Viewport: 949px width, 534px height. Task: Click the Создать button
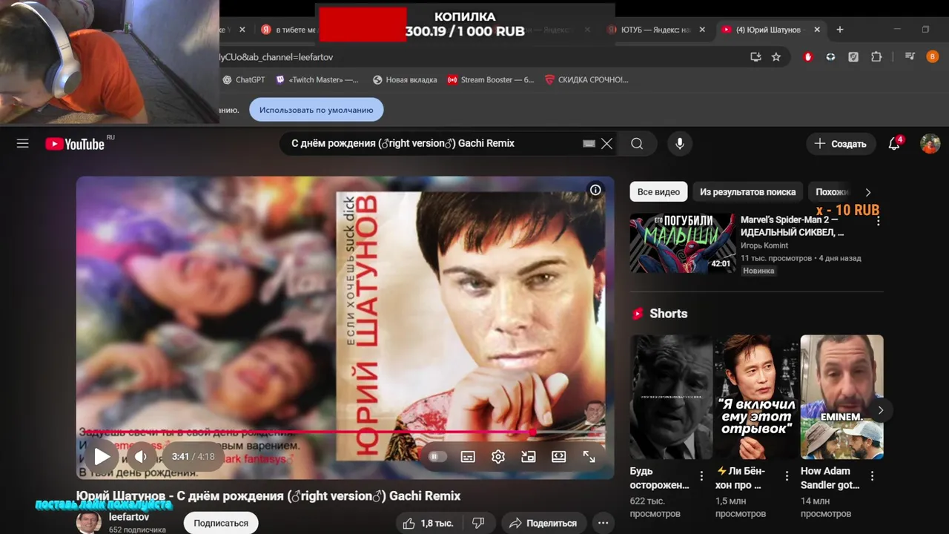[x=840, y=144]
